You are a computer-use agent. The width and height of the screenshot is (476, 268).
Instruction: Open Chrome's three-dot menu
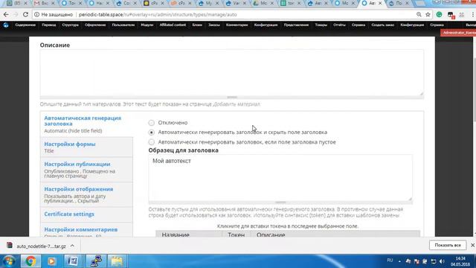point(473,15)
